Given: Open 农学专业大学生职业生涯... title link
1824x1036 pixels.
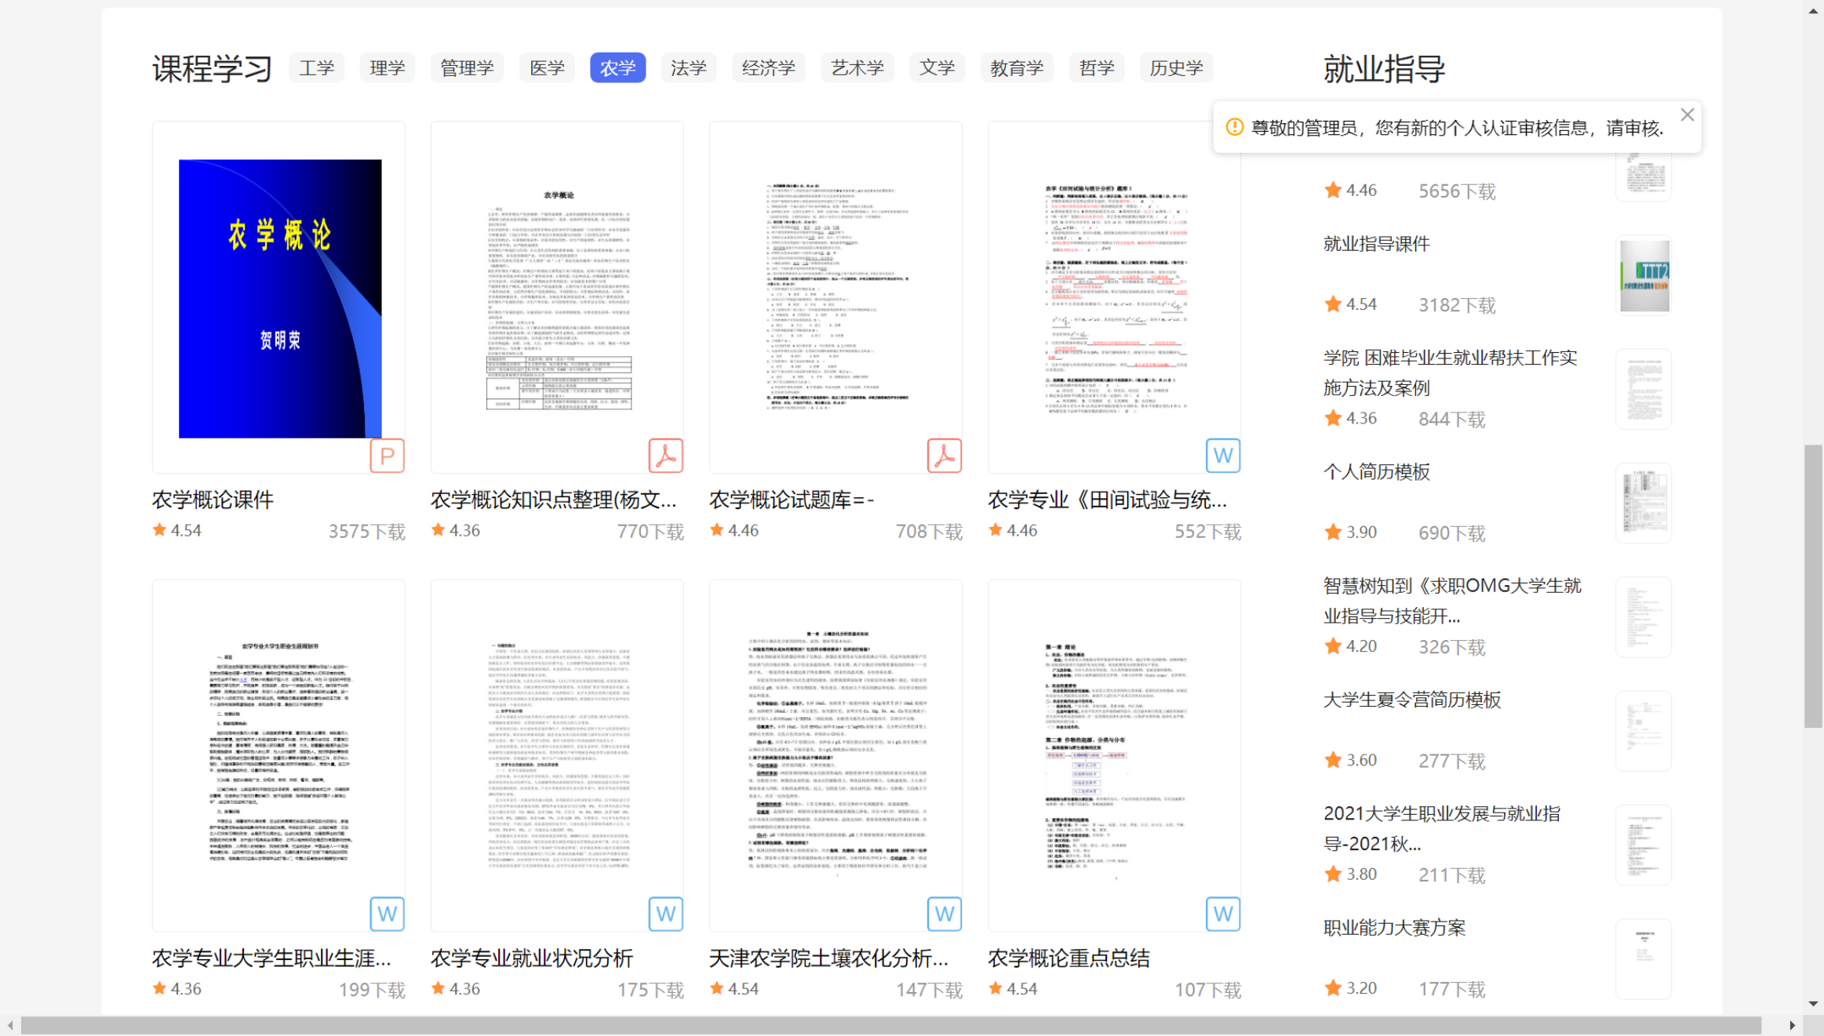Looking at the screenshot, I should tap(271, 958).
